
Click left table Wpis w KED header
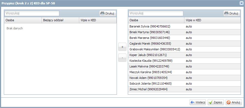coord(98,20)
